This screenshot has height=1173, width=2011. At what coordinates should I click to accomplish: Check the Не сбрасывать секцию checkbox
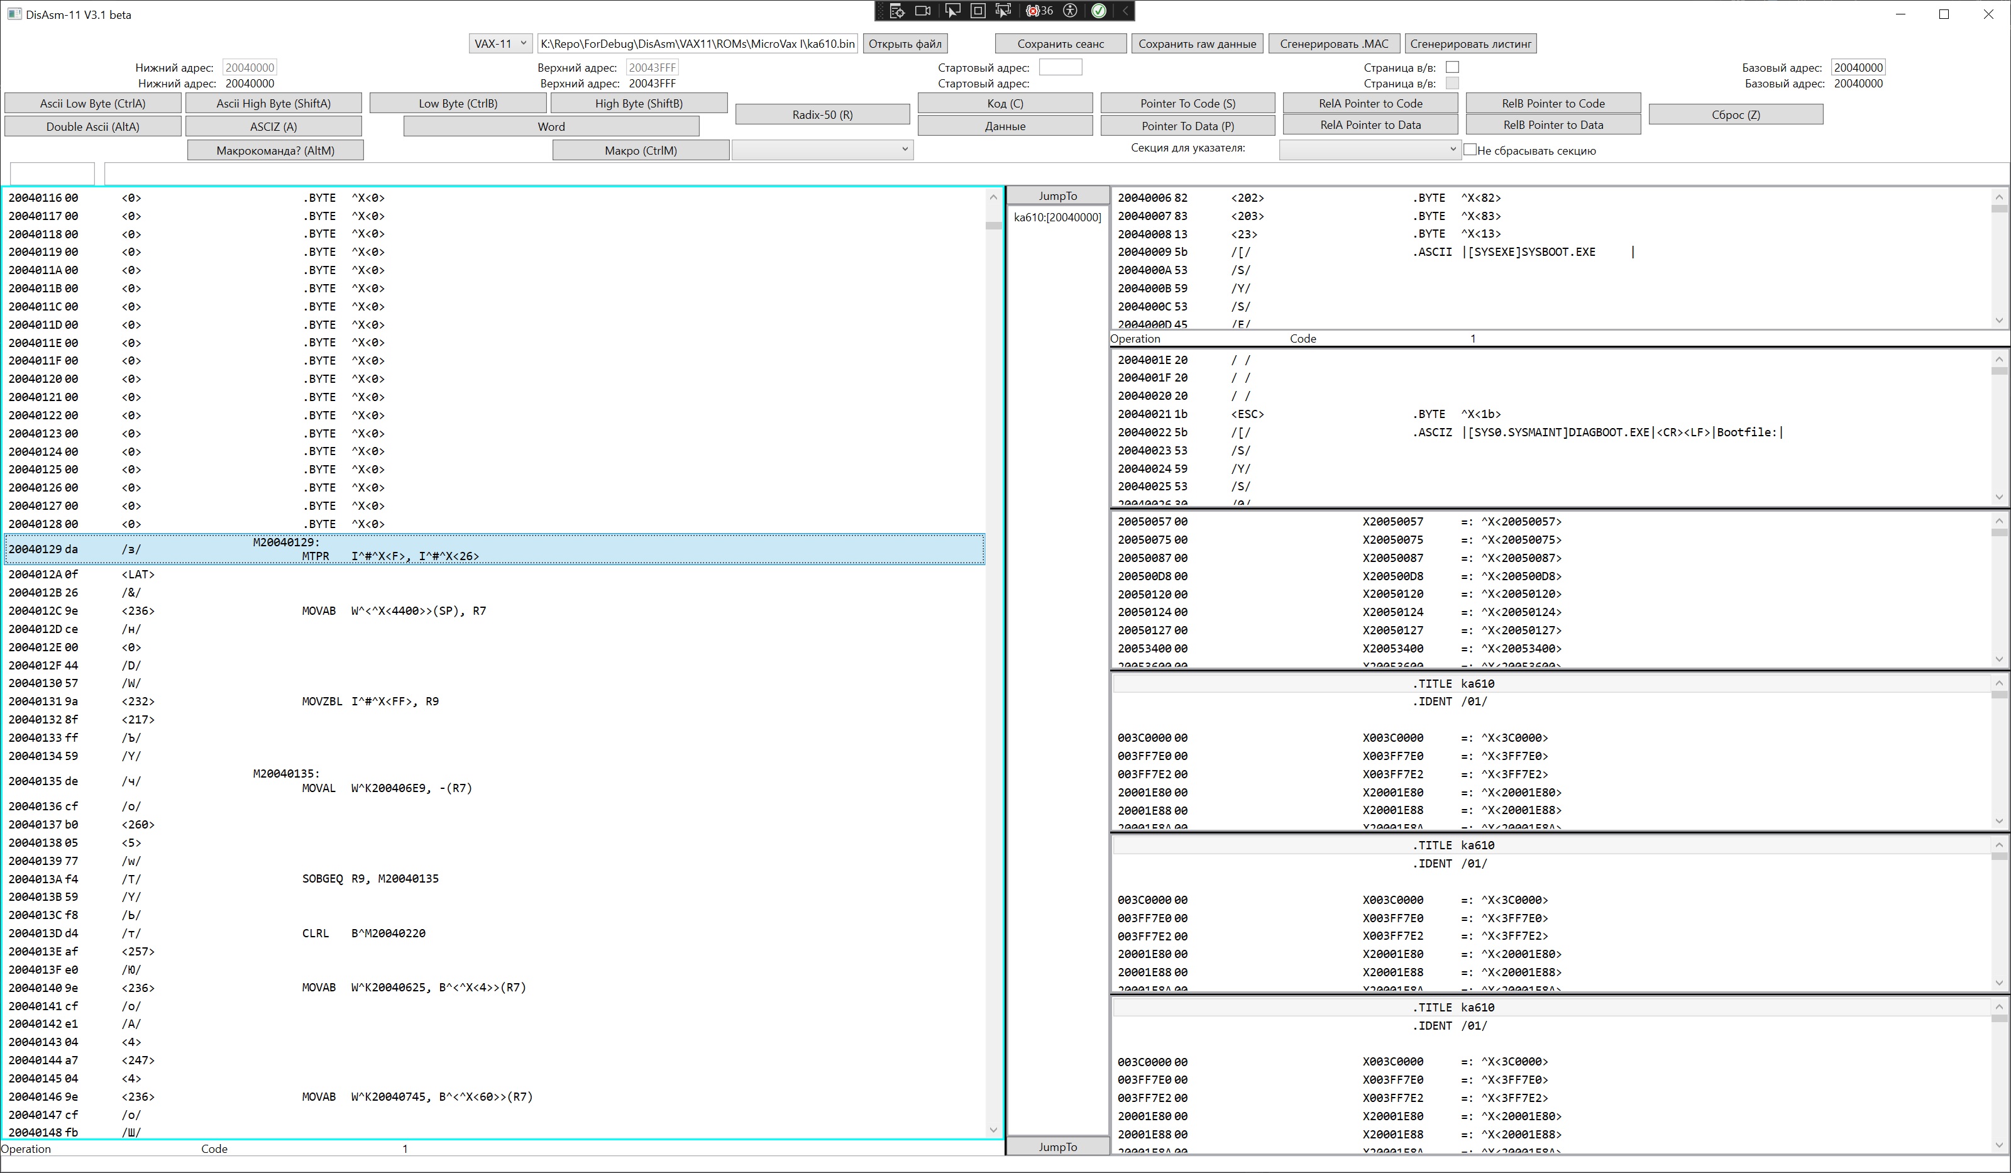1470,149
